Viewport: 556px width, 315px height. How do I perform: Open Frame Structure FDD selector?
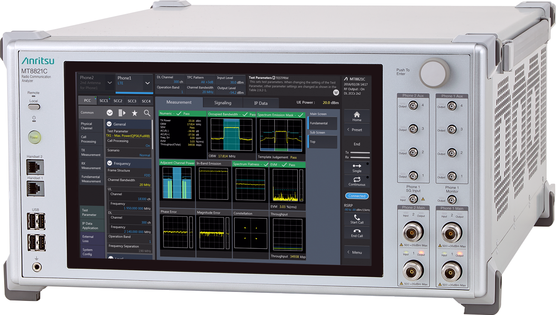tap(128, 173)
